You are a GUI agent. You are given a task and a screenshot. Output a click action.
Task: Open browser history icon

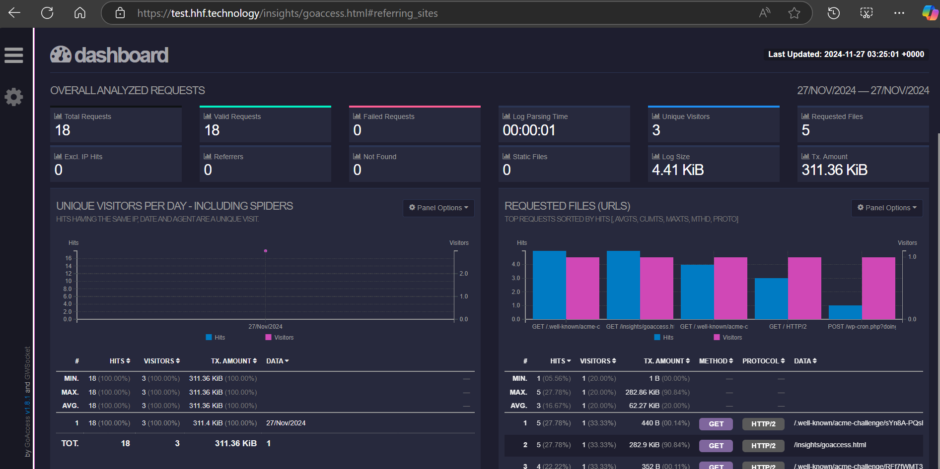click(x=833, y=13)
